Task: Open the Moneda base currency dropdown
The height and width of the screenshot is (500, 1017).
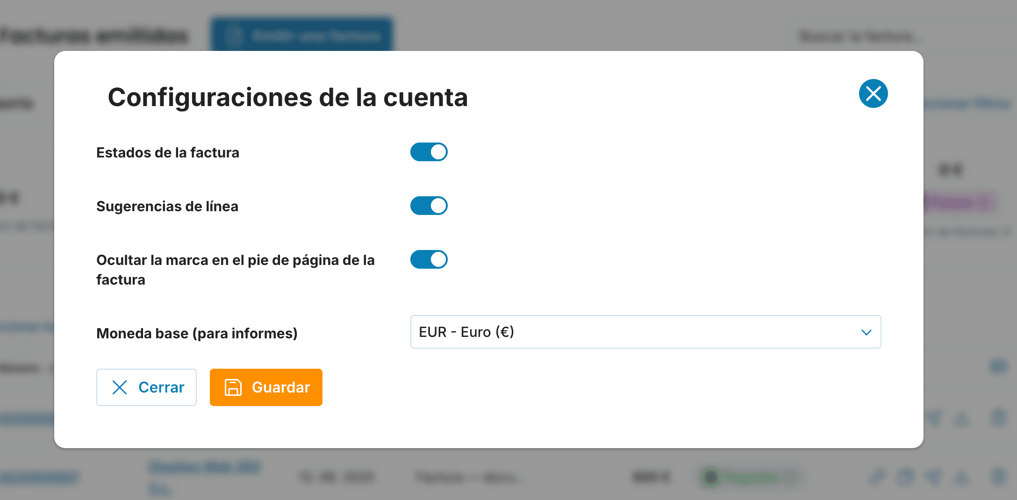Action: 645,332
